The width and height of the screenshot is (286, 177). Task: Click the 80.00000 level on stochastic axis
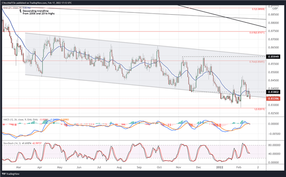273,145
